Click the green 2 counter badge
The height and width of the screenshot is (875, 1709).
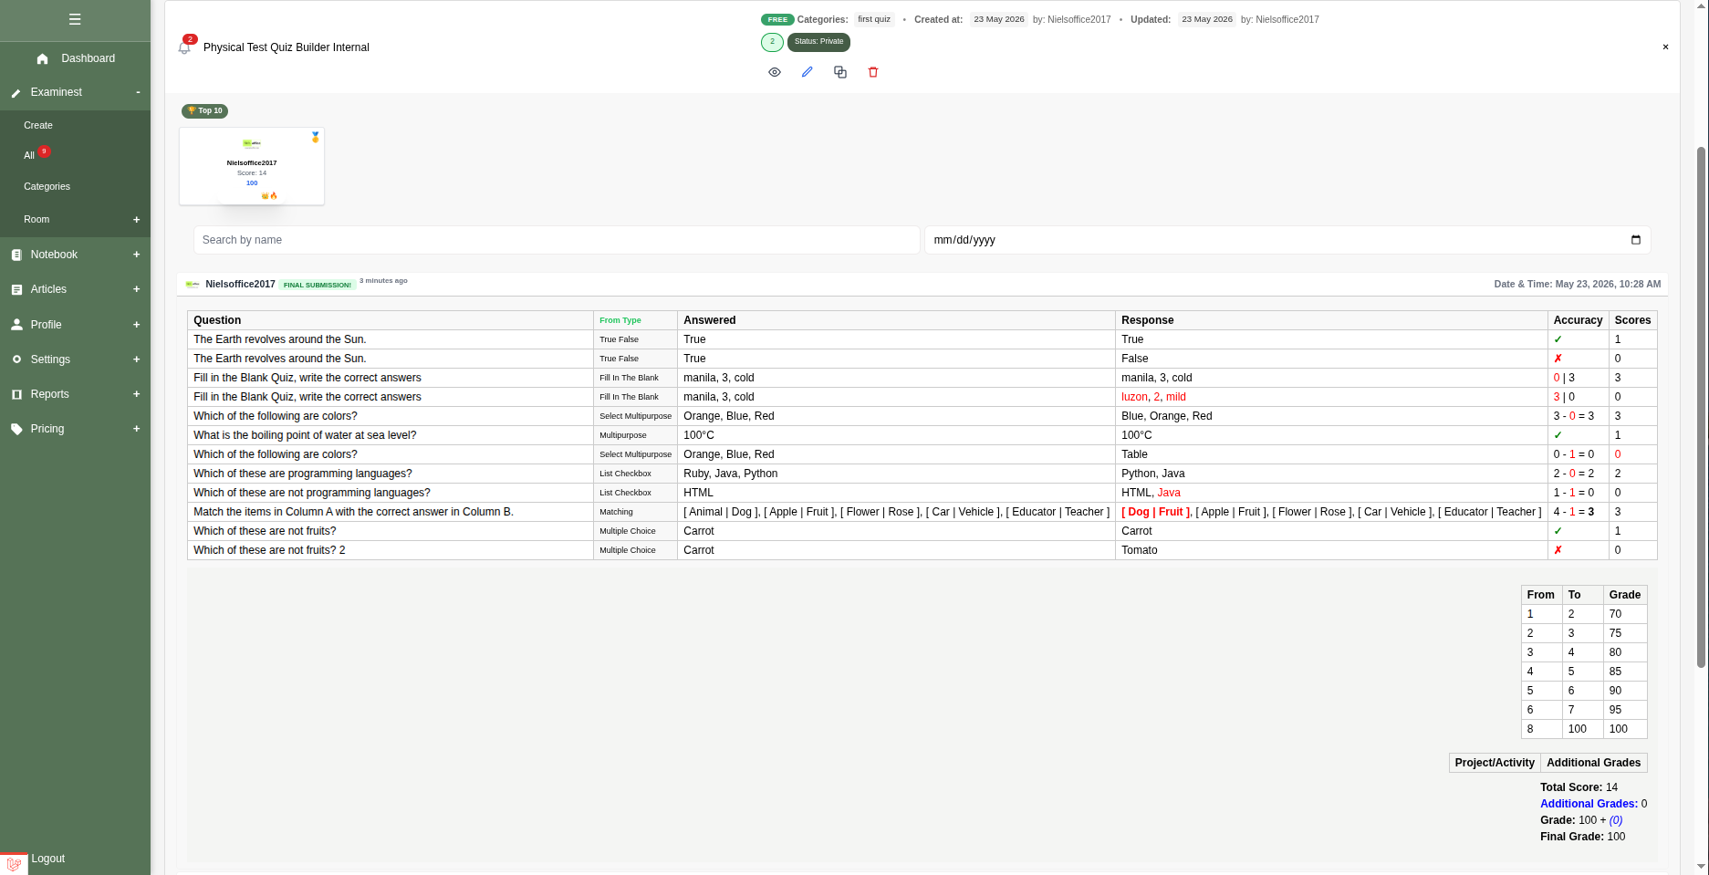(772, 42)
